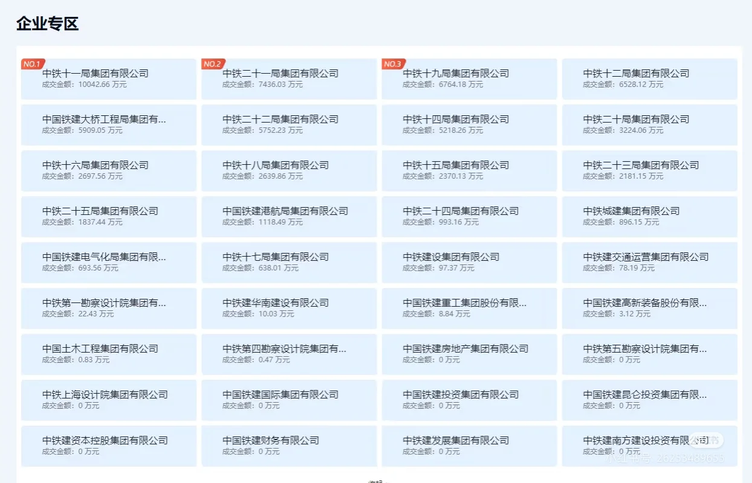Select the 中铁十四局集团有限公司 card

[x=469, y=125]
